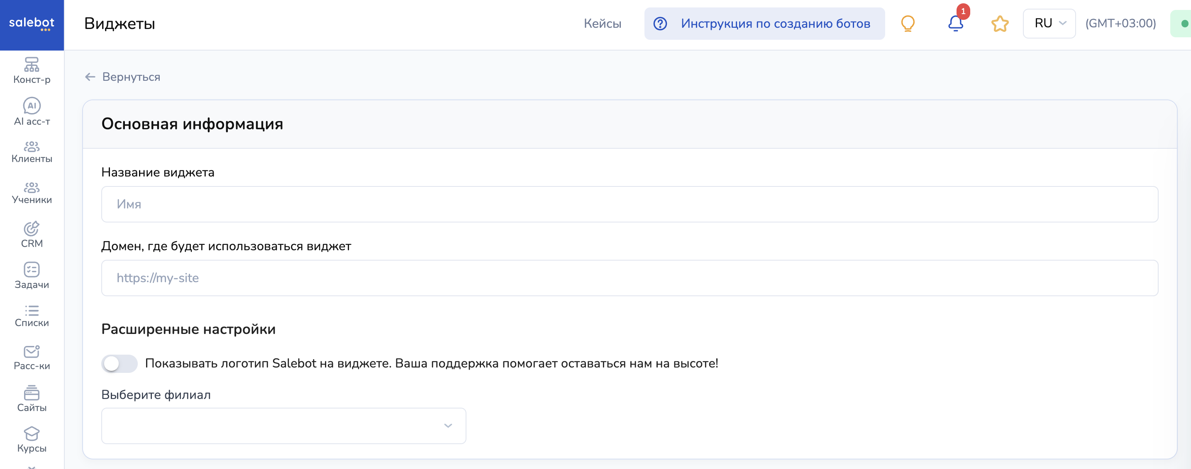Open the Конст-р constructor section

pos(32,70)
